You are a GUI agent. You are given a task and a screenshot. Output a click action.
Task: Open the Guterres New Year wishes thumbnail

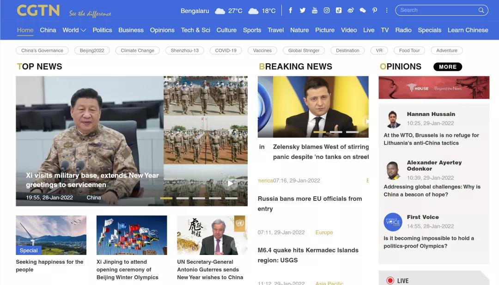tap(212, 235)
